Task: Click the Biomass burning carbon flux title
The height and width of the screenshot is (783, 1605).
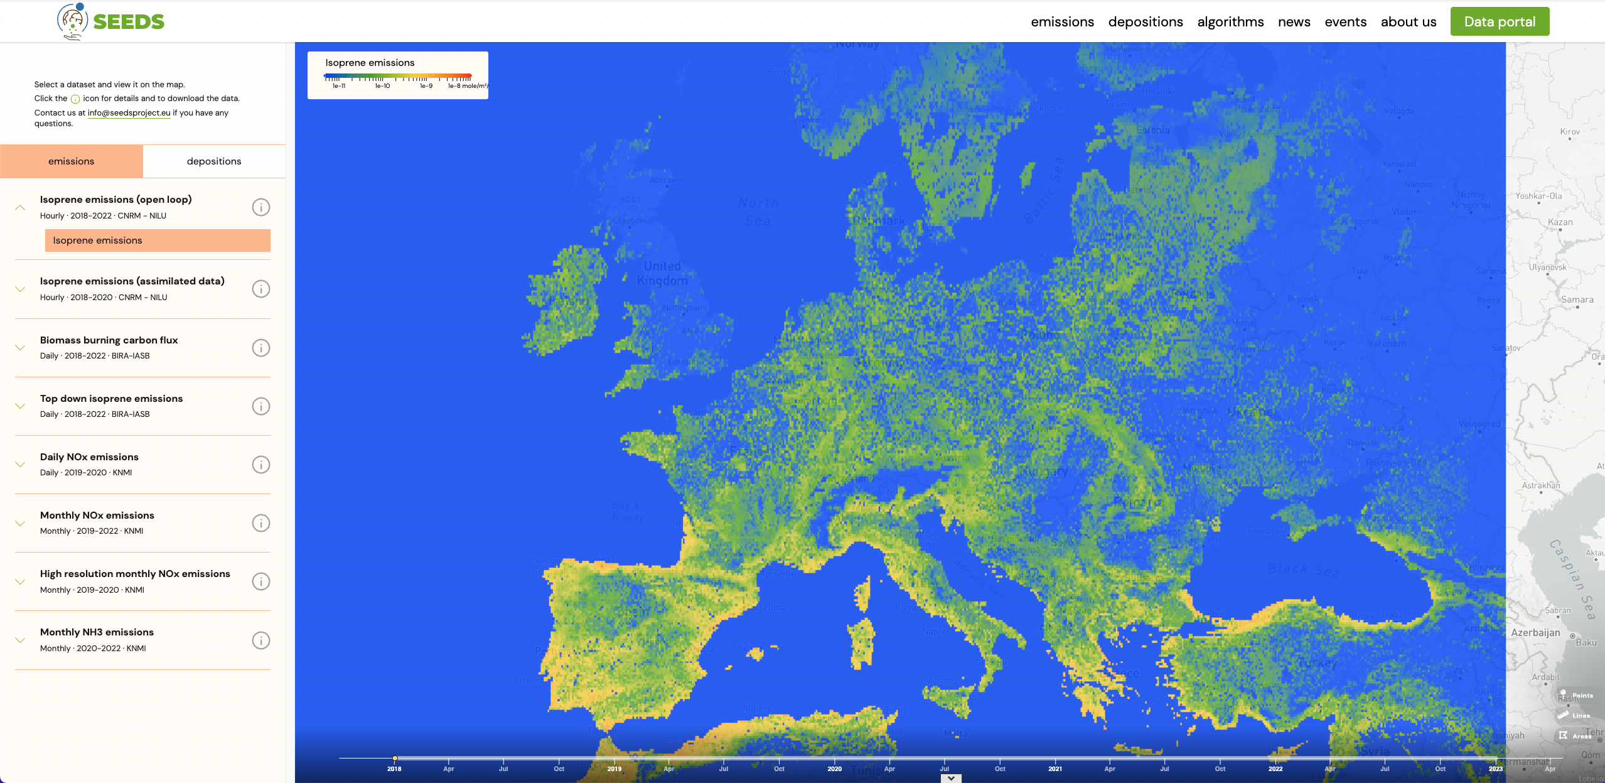Action: coord(109,340)
